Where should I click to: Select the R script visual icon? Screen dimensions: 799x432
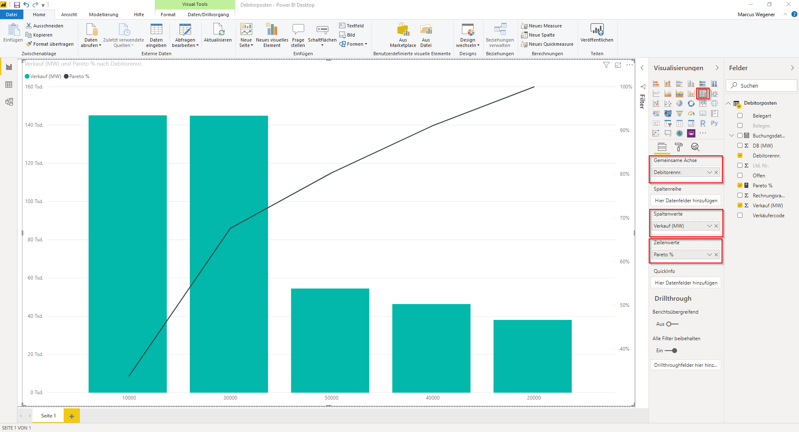[x=702, y=123]
